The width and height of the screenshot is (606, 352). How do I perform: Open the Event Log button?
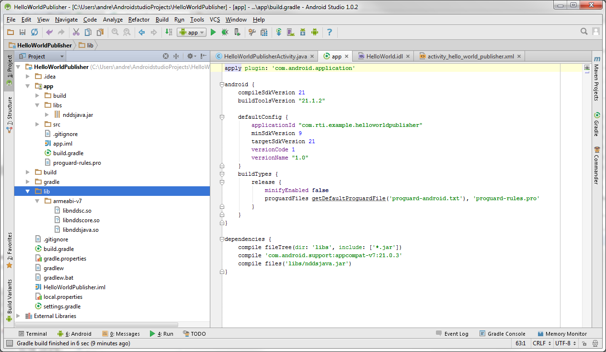click(452, 334)
